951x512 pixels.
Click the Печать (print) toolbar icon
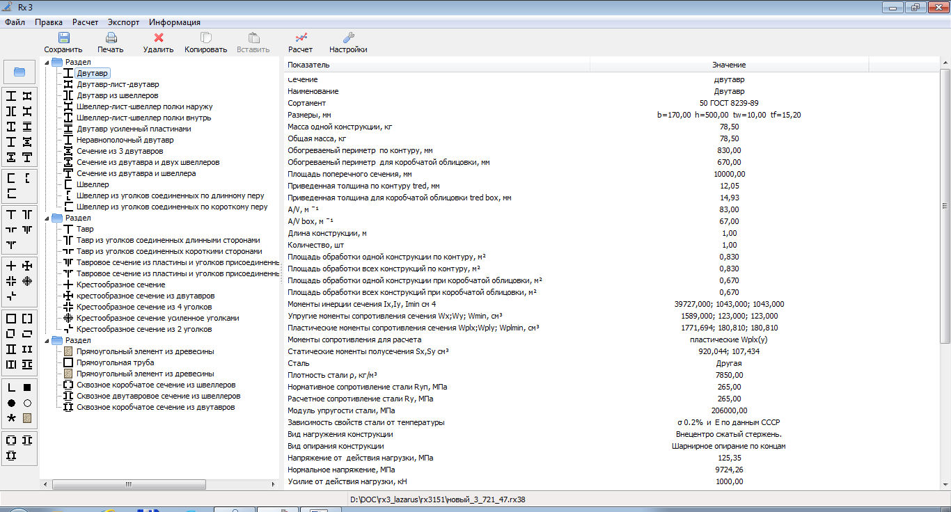pos(111,40)
